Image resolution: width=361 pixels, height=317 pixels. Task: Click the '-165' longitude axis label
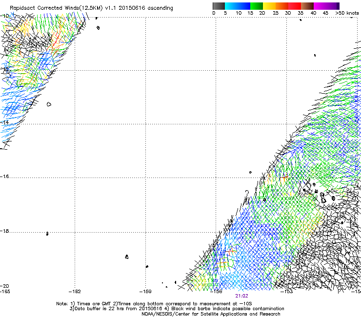[x=5, y=292]
